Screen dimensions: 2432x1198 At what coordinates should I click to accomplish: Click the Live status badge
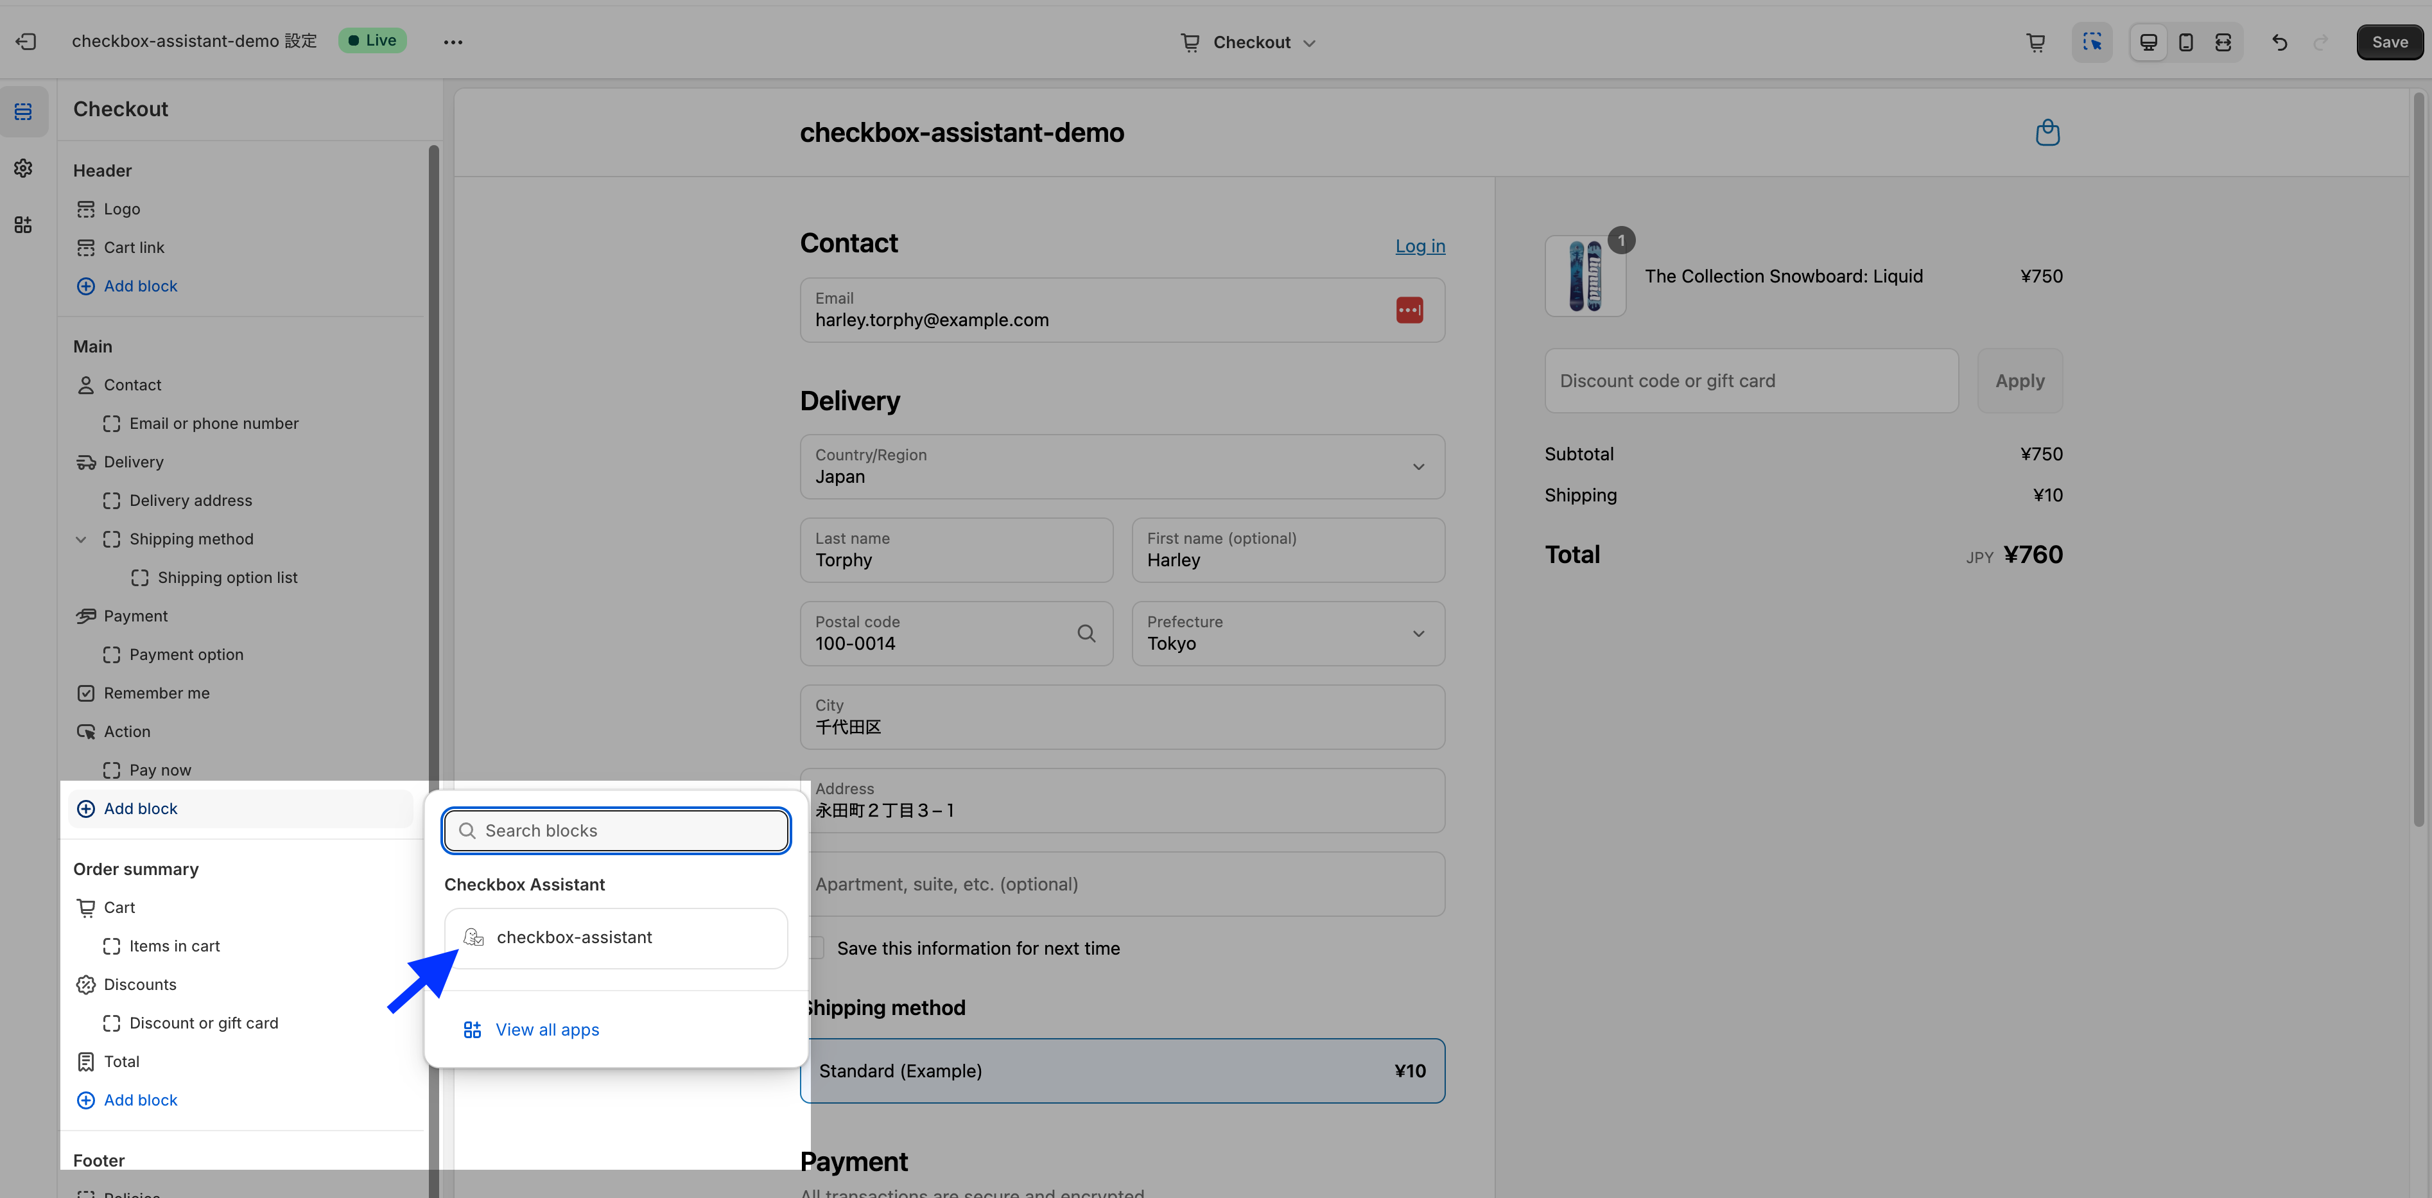(x=373, y=40)
